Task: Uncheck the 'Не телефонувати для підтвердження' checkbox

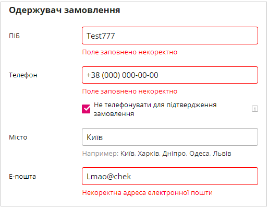Action: coord(86,109)
